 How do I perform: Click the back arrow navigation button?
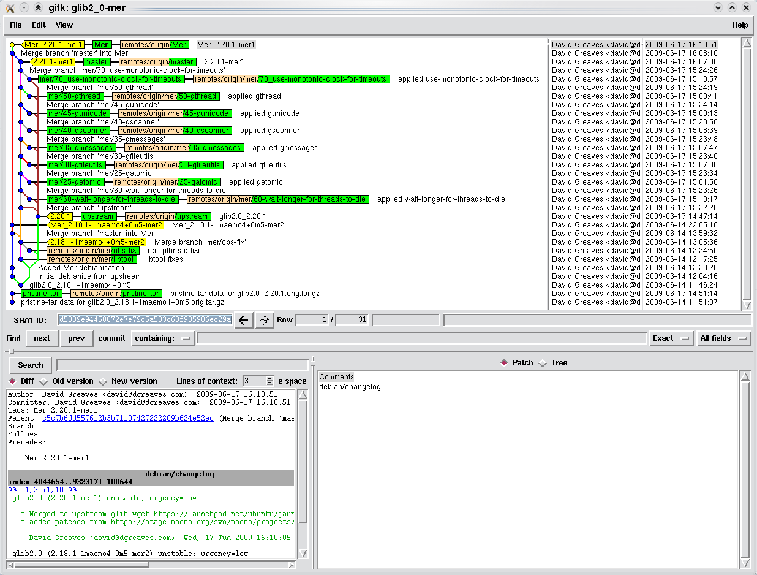[x=244, y=320]
